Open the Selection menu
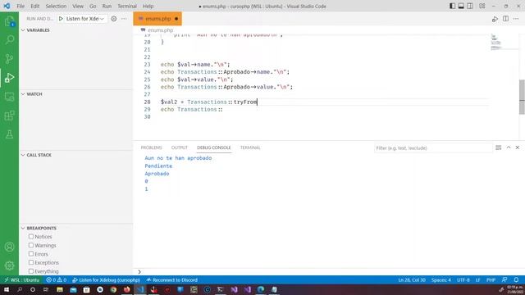The image size is (525, 295). pyautogui.click(x=56, y=6)
